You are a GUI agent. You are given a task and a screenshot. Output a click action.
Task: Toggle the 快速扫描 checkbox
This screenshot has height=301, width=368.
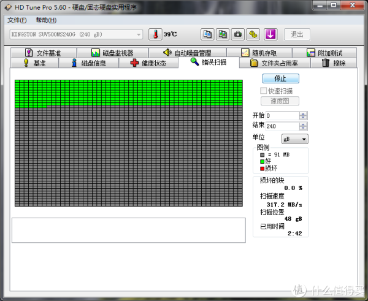click(x=263, y=91)
